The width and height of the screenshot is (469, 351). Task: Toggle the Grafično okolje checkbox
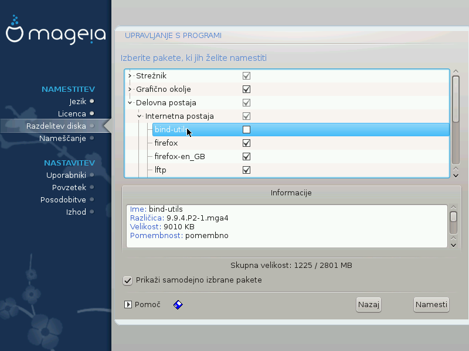pyautogui.click(x=246, y=90)
